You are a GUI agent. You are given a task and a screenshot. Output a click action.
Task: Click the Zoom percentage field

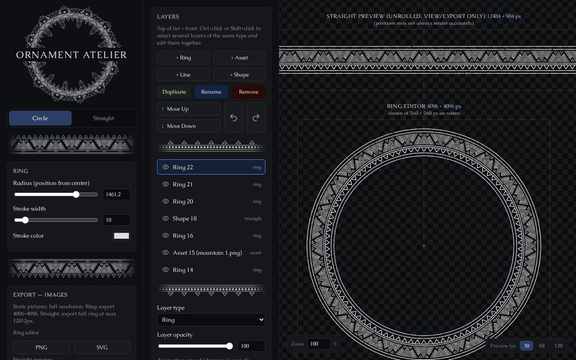(x=319, y=344)
